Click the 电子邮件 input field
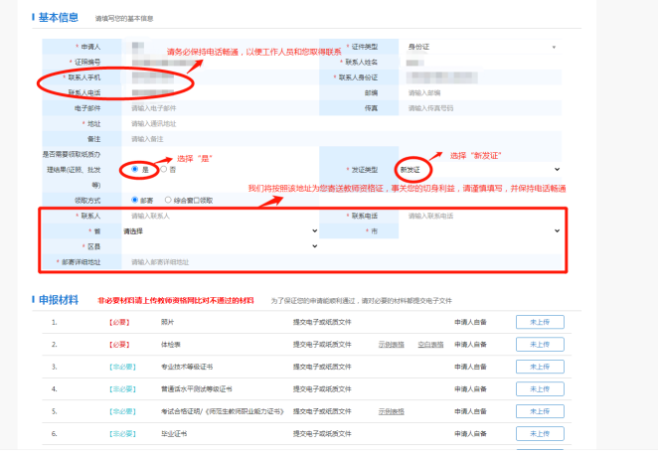 pyautogui.click(x=221, y=108)
